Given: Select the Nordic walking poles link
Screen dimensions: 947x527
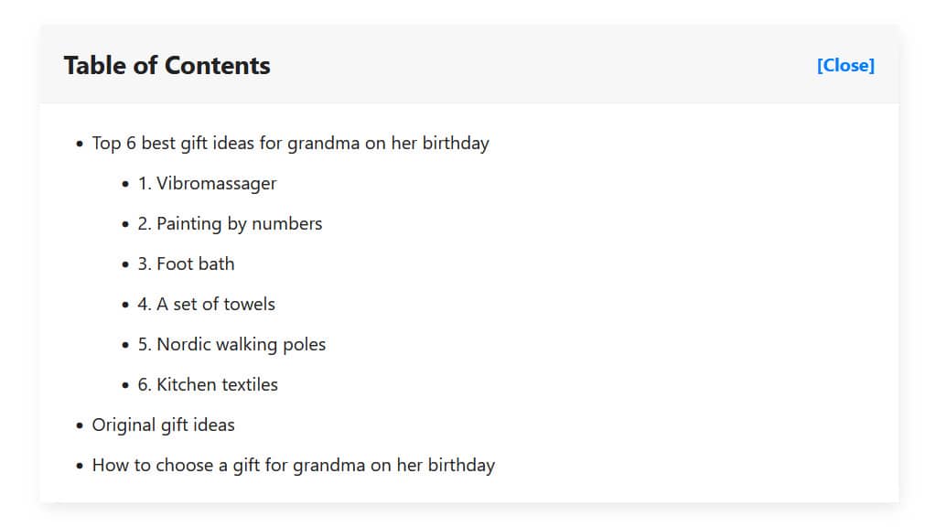Looking at the screenshot, I should point(231,344).
